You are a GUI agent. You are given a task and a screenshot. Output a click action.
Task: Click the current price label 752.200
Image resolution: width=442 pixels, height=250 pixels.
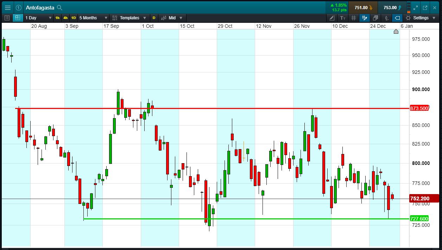pyautogui.click(x=424, y=198)
